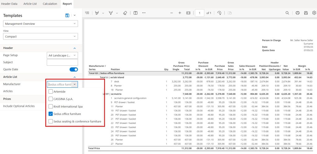Switch to the Calculation tab
The height and width of the screenshot is (154, 317).
click(x=50, y=4)
